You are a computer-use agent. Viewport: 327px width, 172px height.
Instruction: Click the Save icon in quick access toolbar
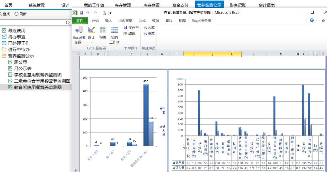coord(81,13)
